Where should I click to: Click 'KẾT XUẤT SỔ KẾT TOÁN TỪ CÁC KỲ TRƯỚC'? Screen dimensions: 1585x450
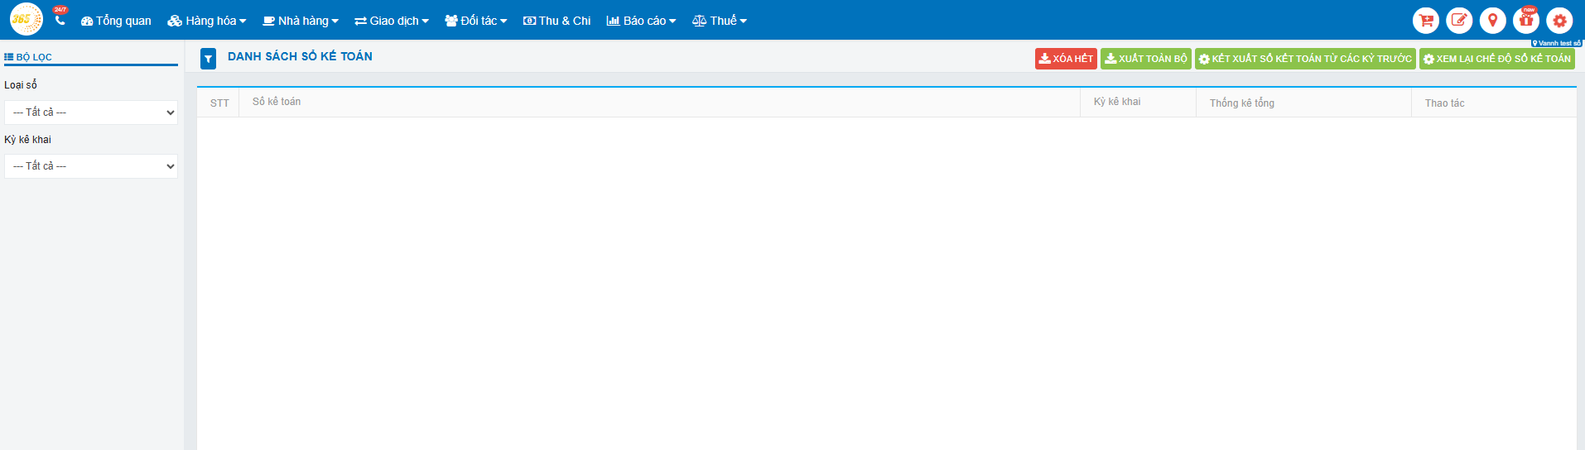1305,59
